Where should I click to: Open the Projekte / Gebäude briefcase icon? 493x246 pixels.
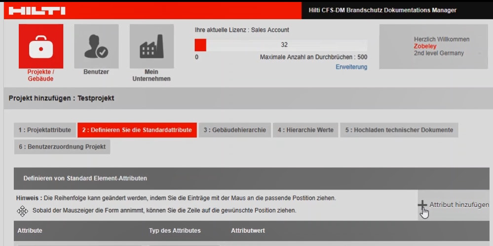click(x=41, y=46)
